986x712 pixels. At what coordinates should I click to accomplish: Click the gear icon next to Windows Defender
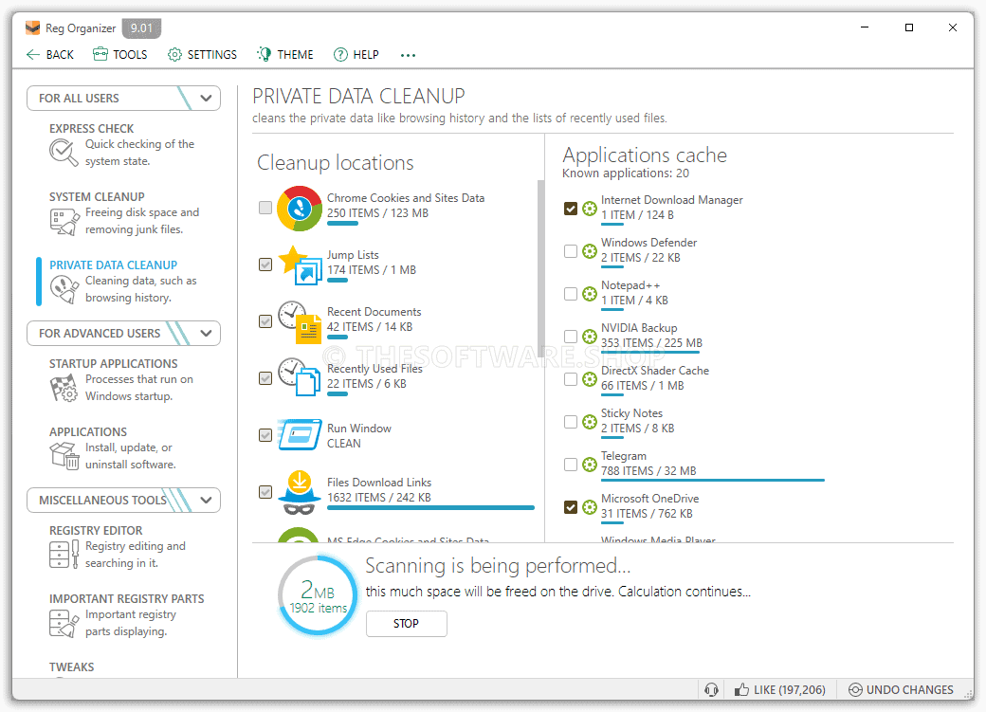click(x=589, y=251)
